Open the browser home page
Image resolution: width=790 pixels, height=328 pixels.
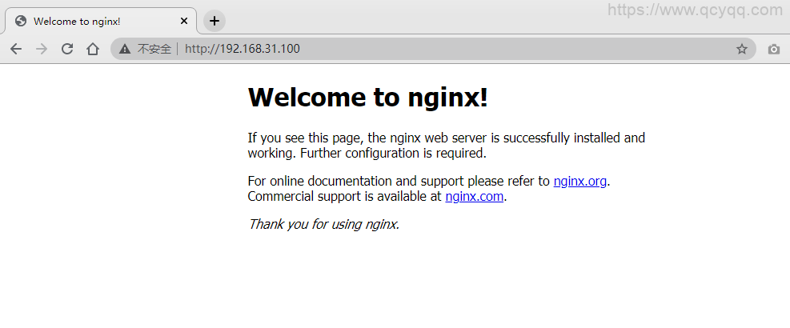[x=93, y=49]
